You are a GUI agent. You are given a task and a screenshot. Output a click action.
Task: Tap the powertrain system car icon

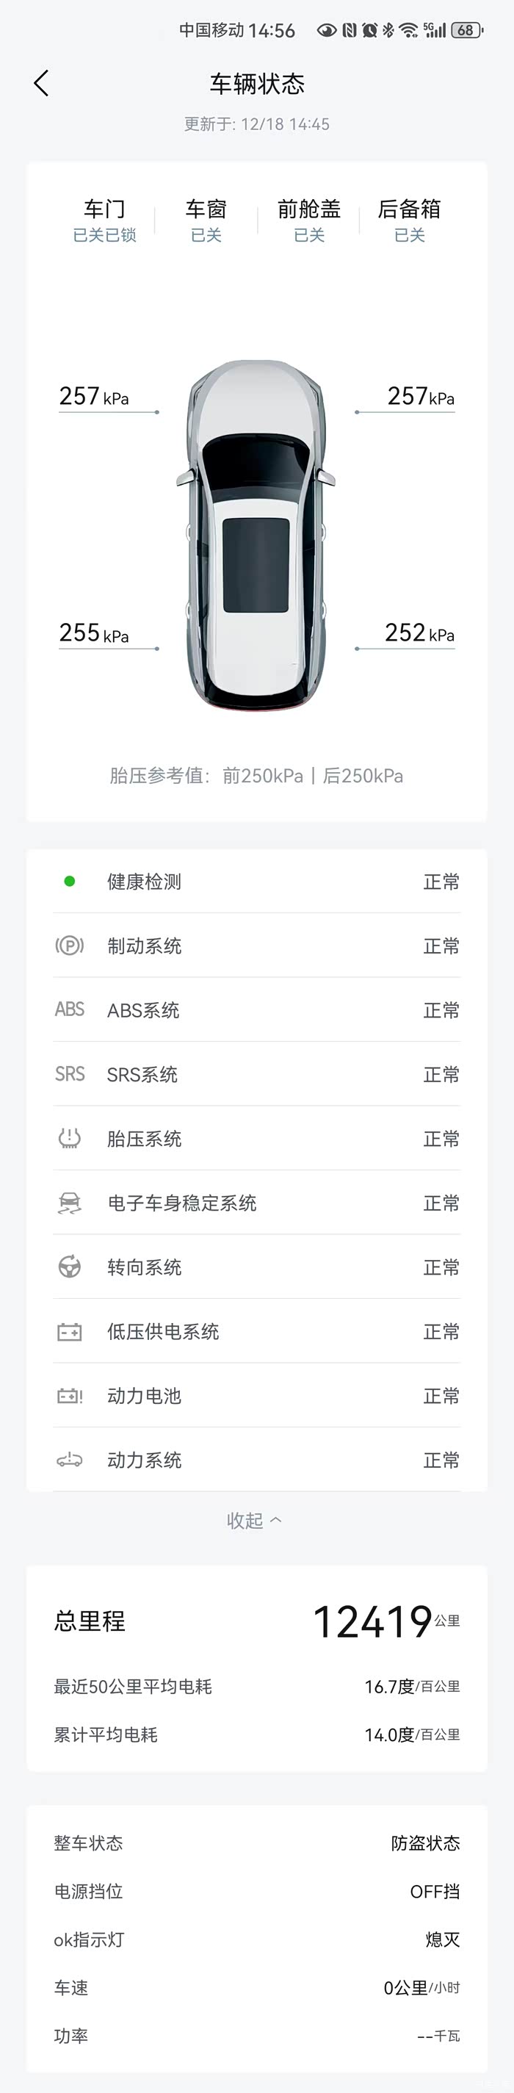[69, 1460]
